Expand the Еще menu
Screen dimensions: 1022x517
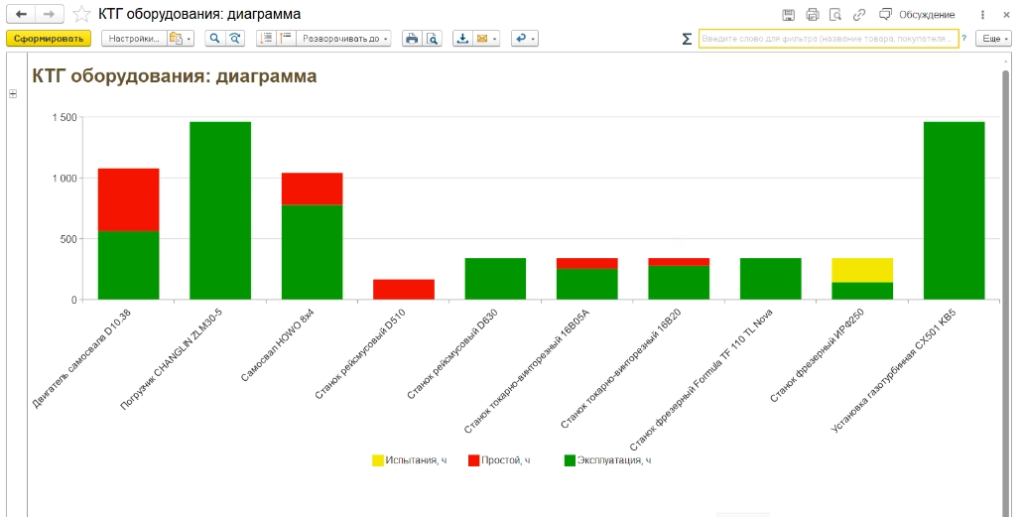993,39
